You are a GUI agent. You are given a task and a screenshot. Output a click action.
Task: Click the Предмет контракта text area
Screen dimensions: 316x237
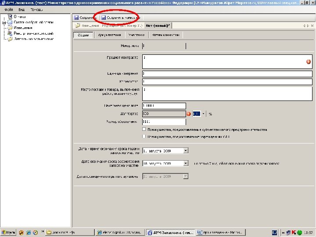[227, 62]
